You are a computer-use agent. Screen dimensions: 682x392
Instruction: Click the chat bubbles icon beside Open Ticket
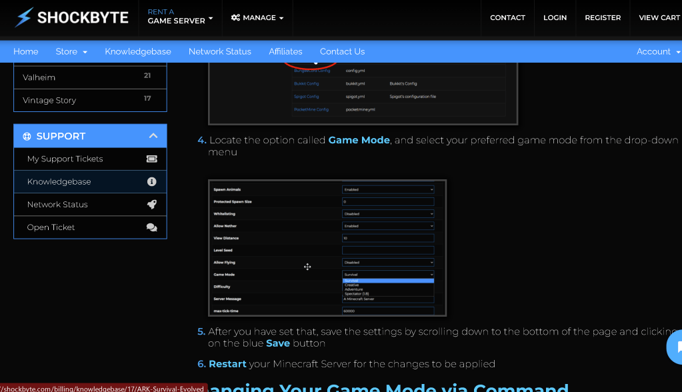152,227
